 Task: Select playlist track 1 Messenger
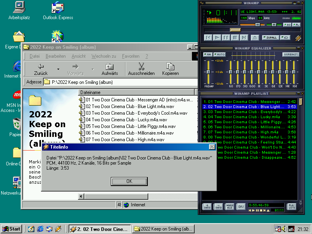point(250,102)
